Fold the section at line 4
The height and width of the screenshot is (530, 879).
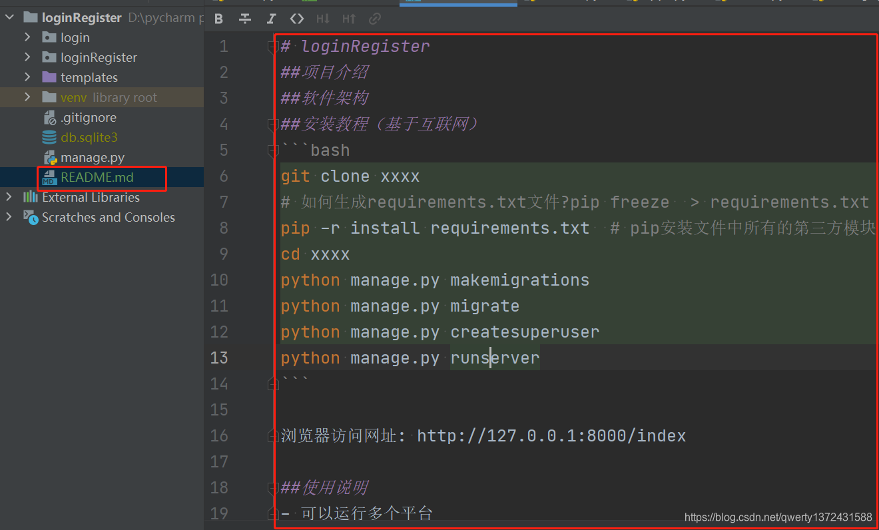[x=273, y=125]
